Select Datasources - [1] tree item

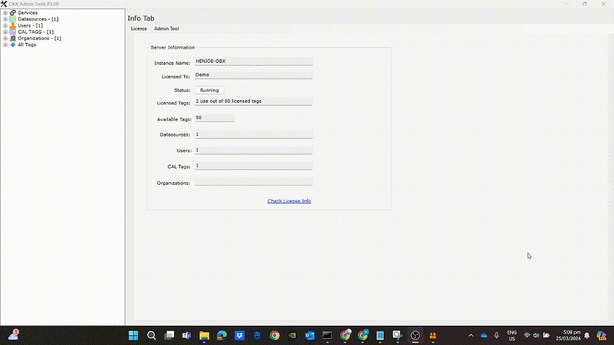tap(38, 19)
